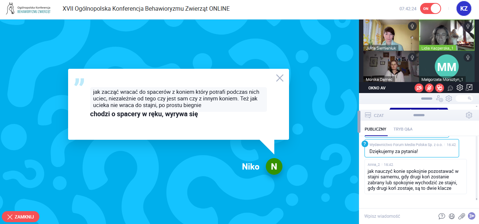
Task: Click the 07:42:24 timer
Action: point(408,8)
